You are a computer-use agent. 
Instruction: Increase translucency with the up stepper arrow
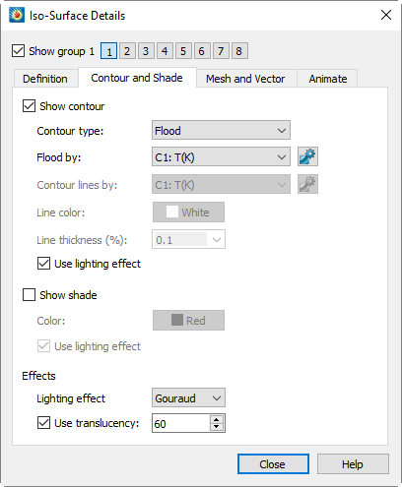[x=216, y=419]
